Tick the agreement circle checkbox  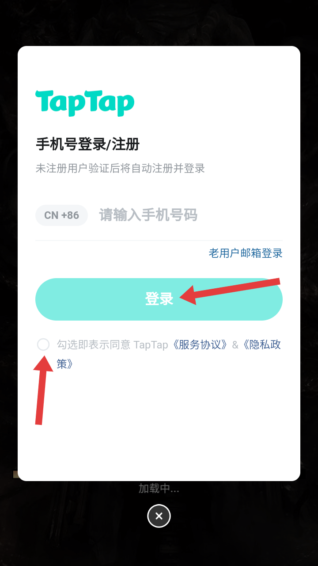tap(43, 344)
